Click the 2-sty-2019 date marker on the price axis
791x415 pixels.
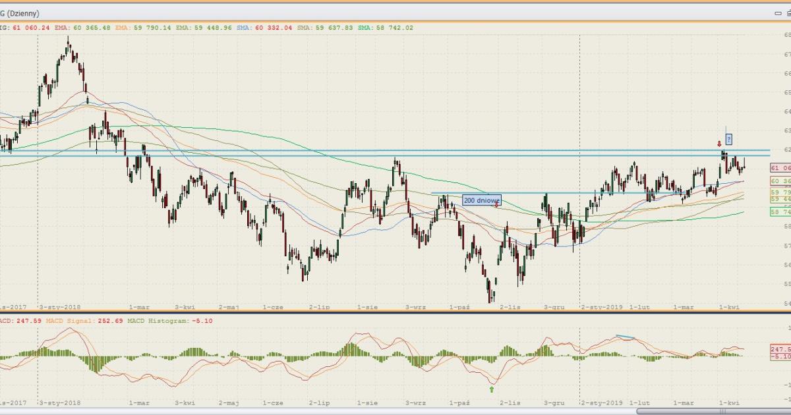[x=602, y=307]
